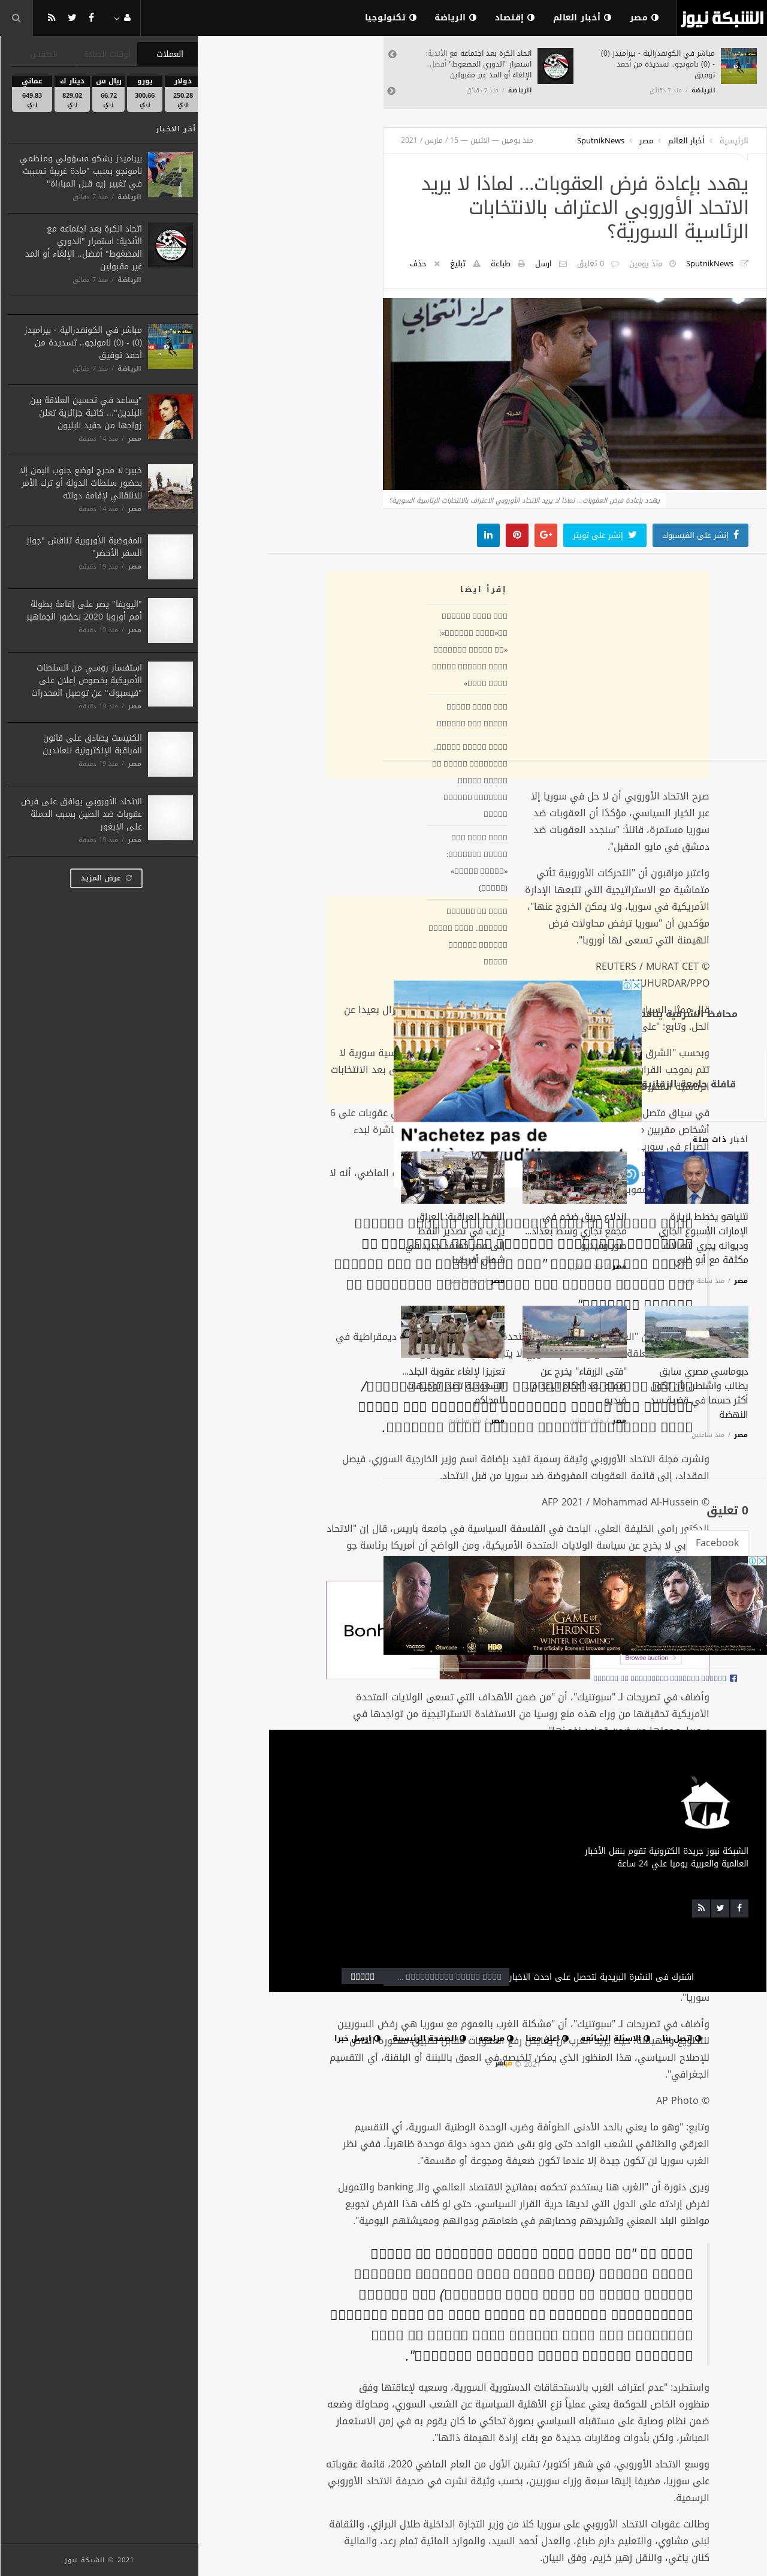Viewport: 767px width, 2576px height.
Task: Open the Napoleon portrait news thumbnail
Action: click(x=170, y=416)
